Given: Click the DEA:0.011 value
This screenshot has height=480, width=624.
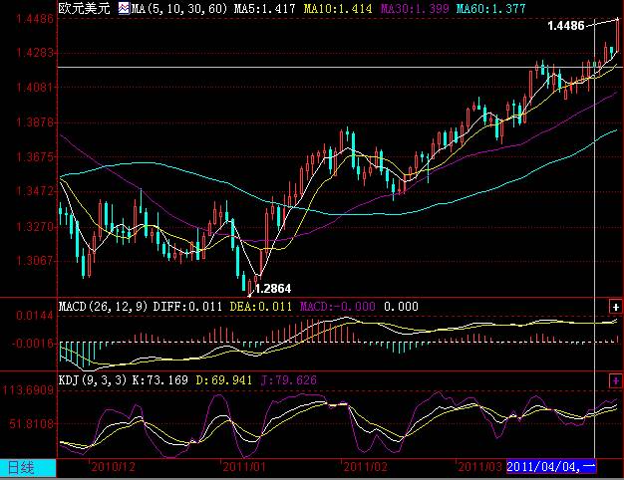Looking at the screenshot, I should click(260, 307).
